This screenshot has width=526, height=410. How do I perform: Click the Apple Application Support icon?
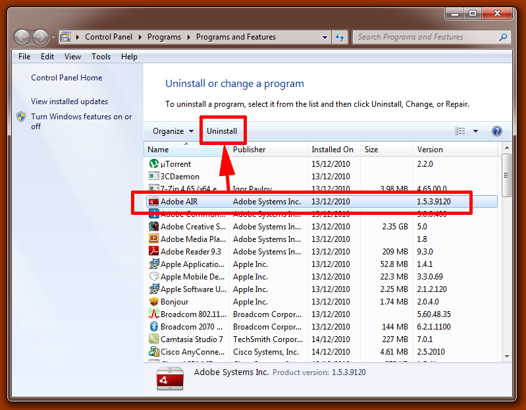coord(153,264)
